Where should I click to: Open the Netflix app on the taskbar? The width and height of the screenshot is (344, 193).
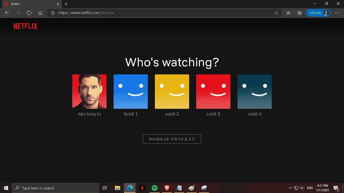click(142, 188)
